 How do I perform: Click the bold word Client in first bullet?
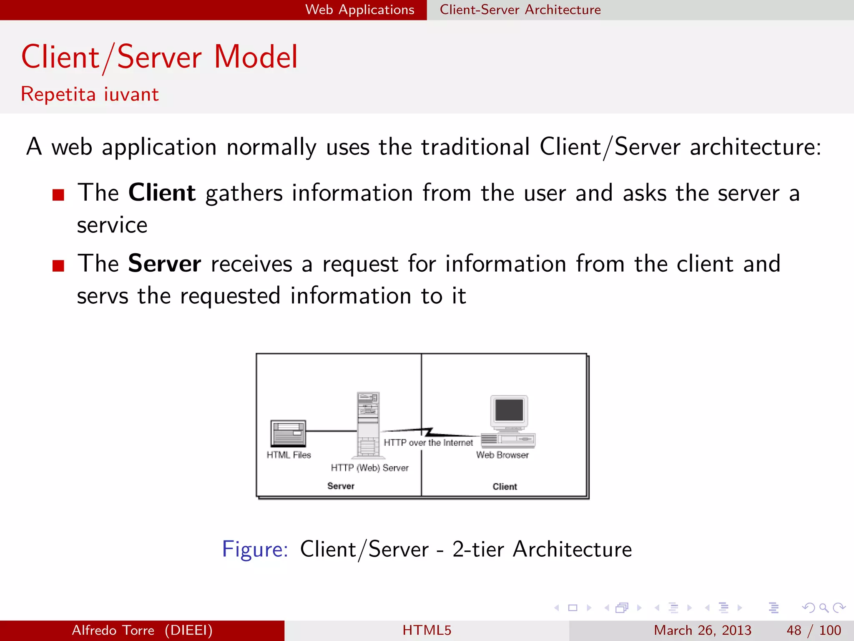coord(162,193)
